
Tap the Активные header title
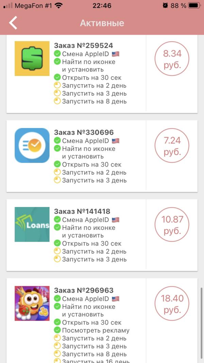click(102, 23)
